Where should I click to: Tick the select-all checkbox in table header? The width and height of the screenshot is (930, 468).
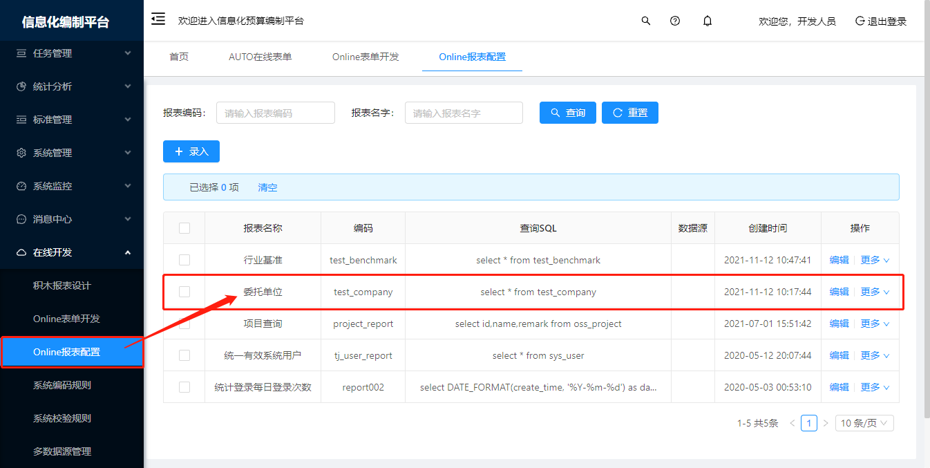[184, 228]
